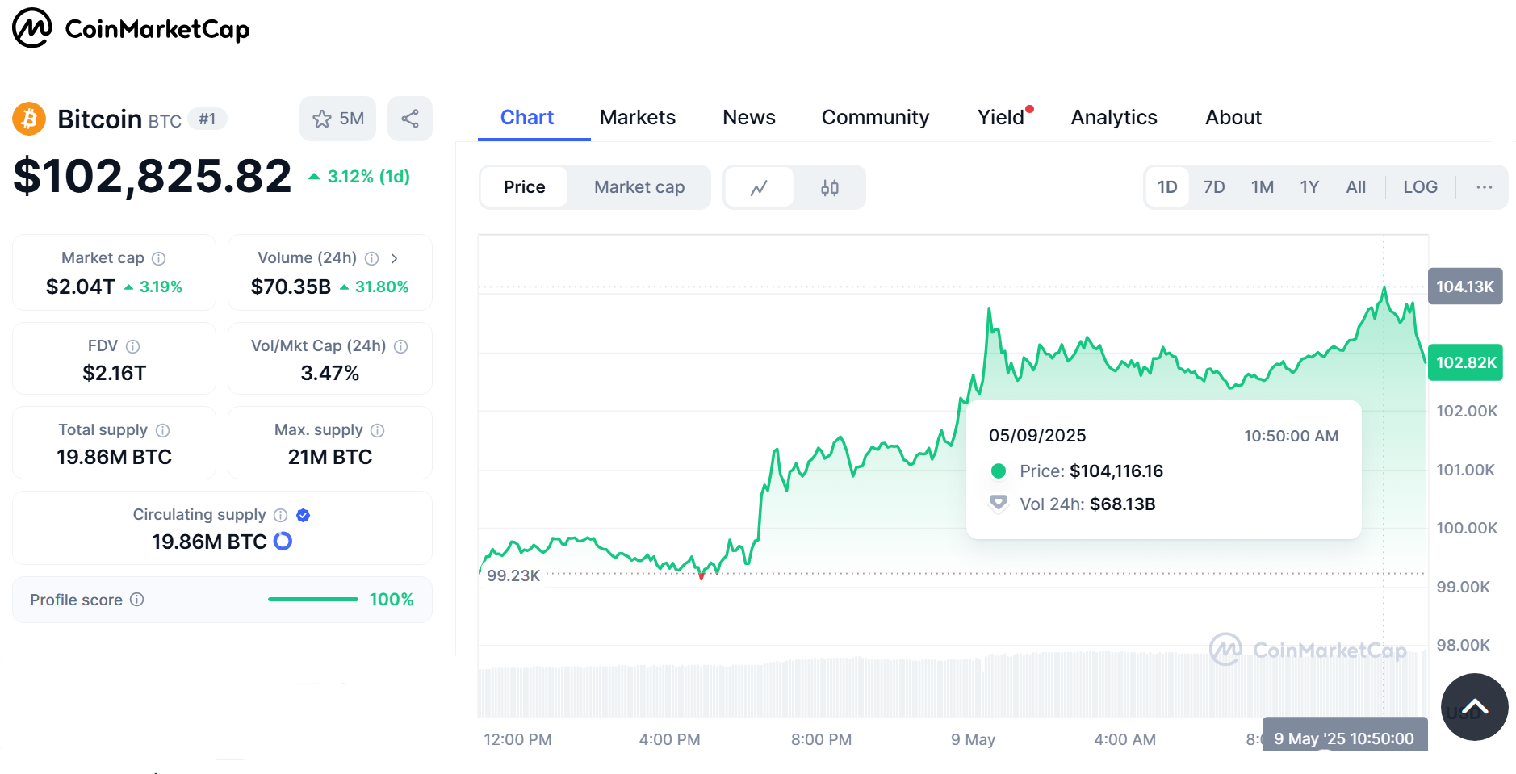Select the 1Y time range
The image size is (1516, 774).
point(1309,187)
